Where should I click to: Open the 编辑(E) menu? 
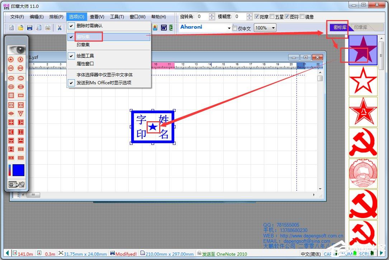(37, 16)
